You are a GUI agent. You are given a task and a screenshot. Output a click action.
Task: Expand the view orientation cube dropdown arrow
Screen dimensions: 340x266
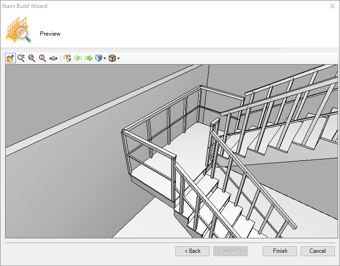click(105, 59)
